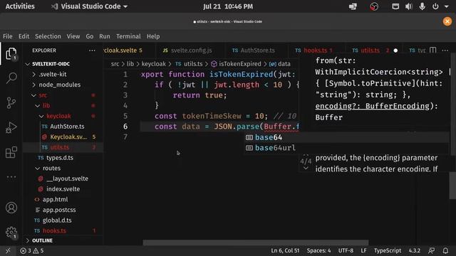Image resolution: width=456 pixels, height=256 pixels.
Task: Open the Extensions view
Action: [x=11, y=152]
